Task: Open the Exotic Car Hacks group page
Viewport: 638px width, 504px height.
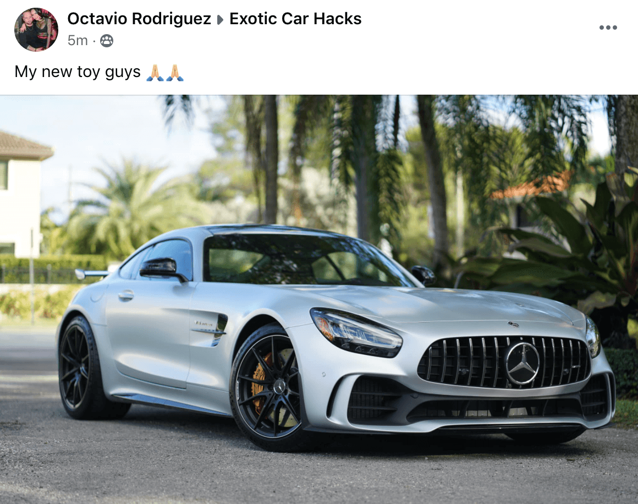Action: [295, 19]
